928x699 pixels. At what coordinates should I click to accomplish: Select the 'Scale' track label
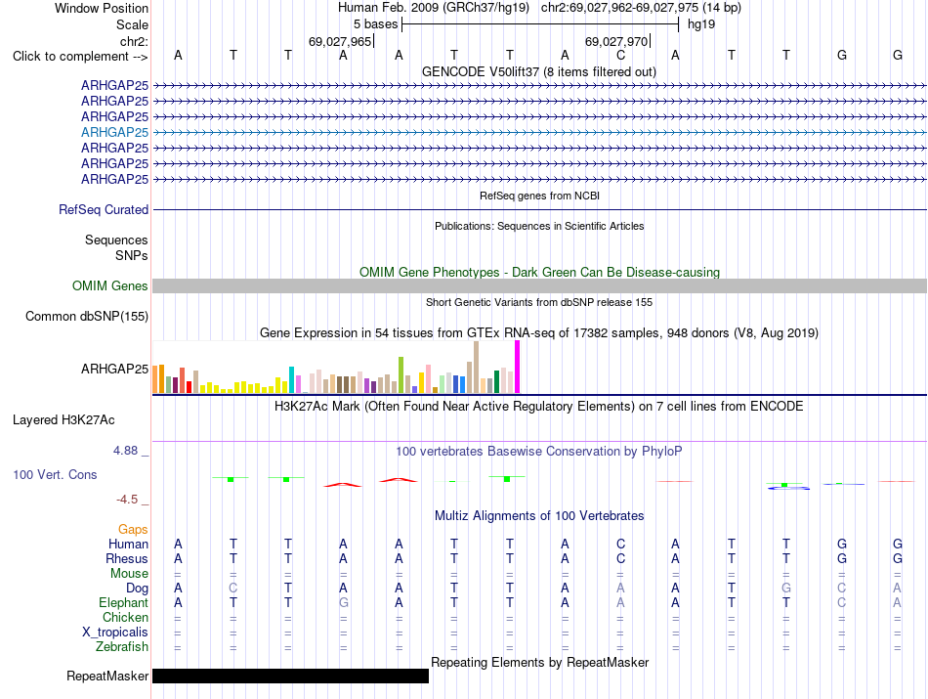tap(132, 24)
